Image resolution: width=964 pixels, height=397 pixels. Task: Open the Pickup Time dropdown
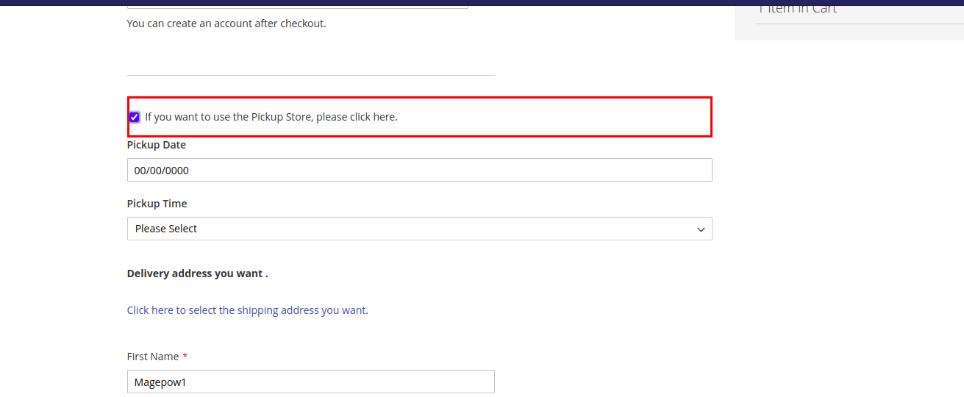click(419, 229)
